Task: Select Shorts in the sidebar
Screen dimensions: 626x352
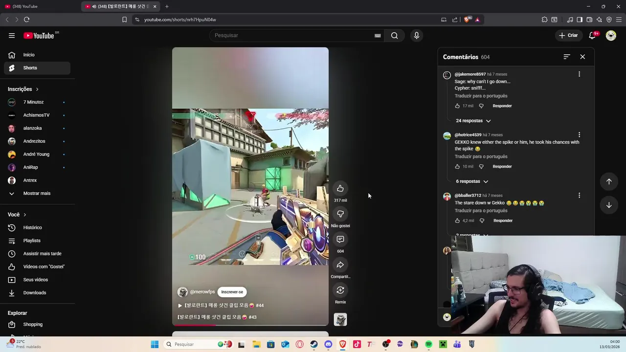Action: (37, 68)
